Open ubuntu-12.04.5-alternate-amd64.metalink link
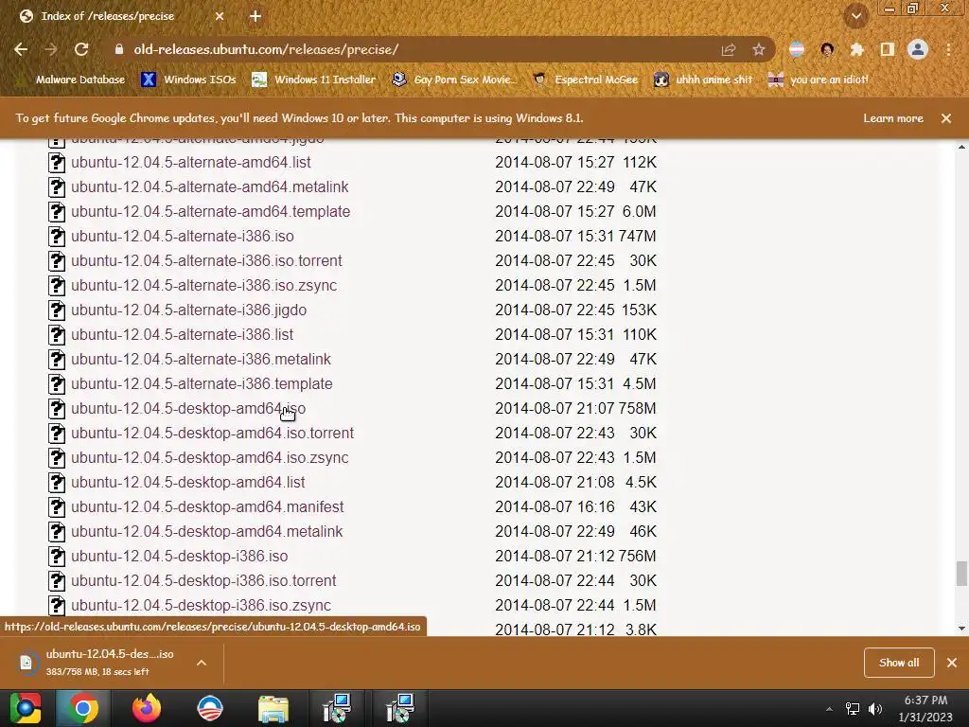This screenshot has height=727, width=969. (209, 187)
